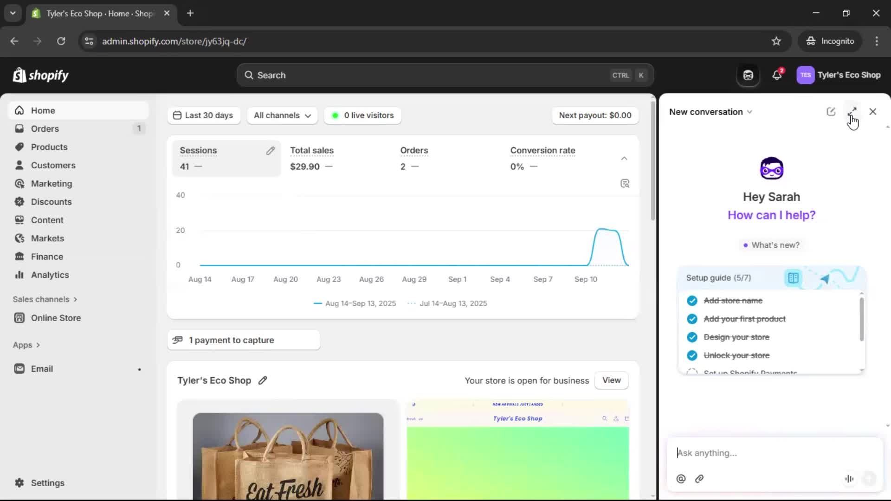Click the Setup guide list scrollbar

(x=862, y=319)
